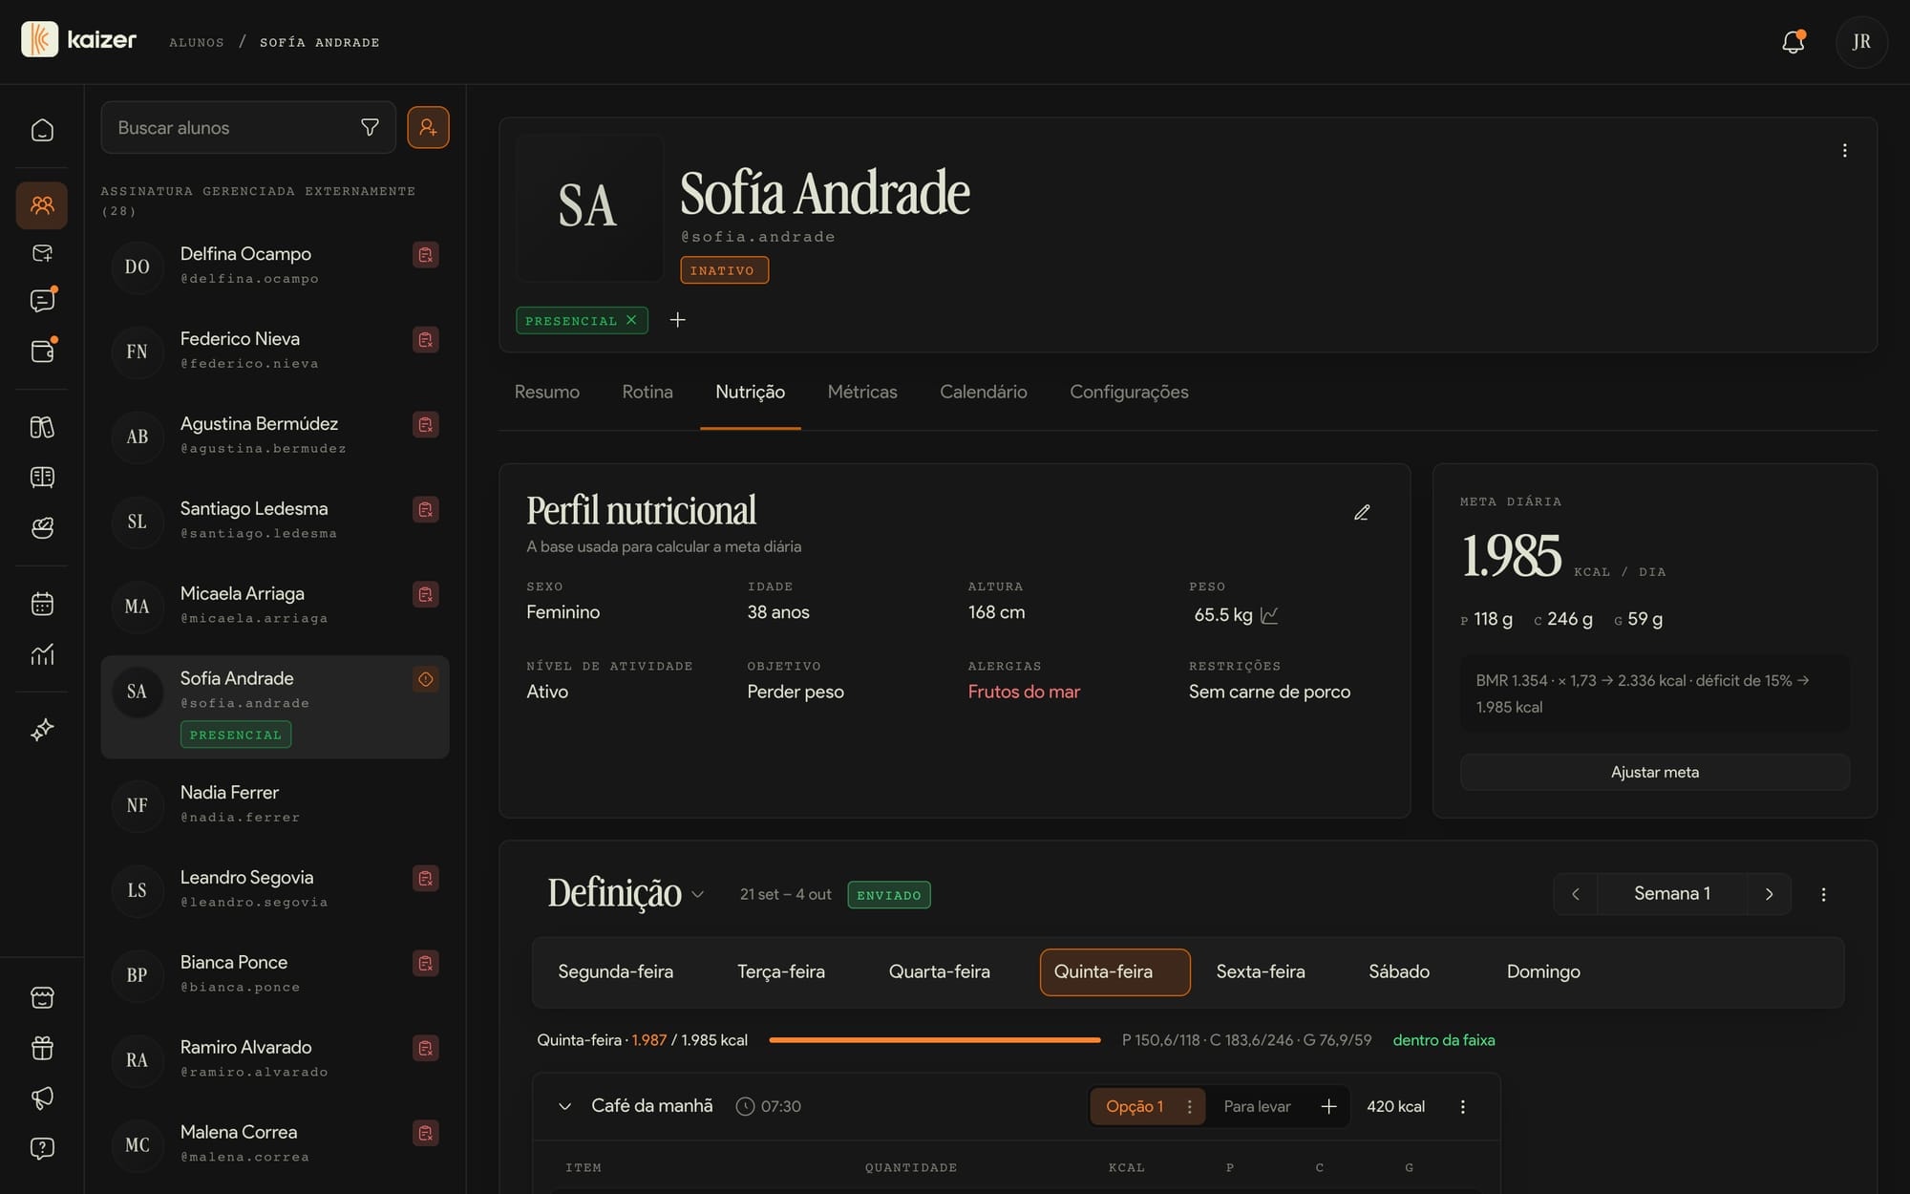Switch to the Métricas tab
The image size is (1910, 1194).
[x=862, y=392]
